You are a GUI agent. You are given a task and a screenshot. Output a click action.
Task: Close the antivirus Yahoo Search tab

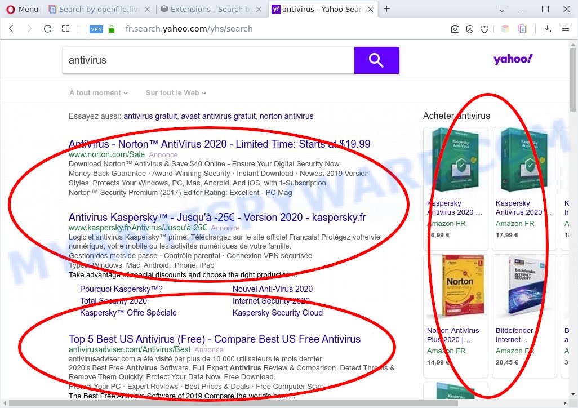click(x=371, y=10)
